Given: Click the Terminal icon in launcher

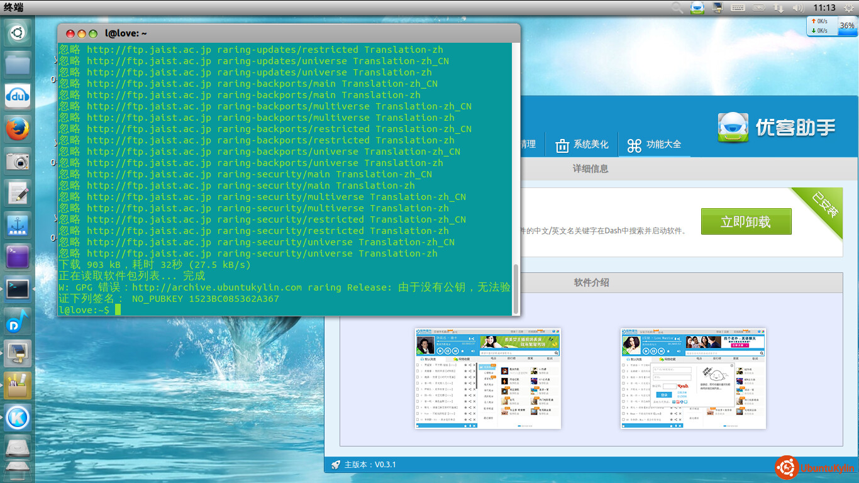Looking at the screenshot, I should pos(18,289).
